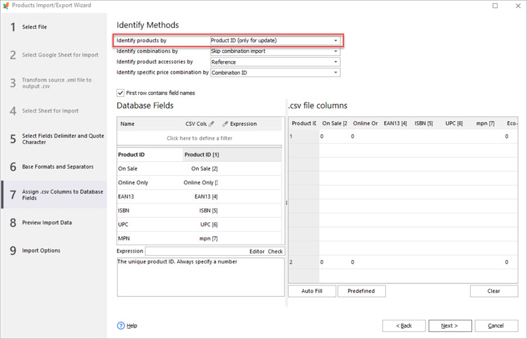Click the Auto Fill button
This screenshot has width=527, height=339.
(312, 291)
